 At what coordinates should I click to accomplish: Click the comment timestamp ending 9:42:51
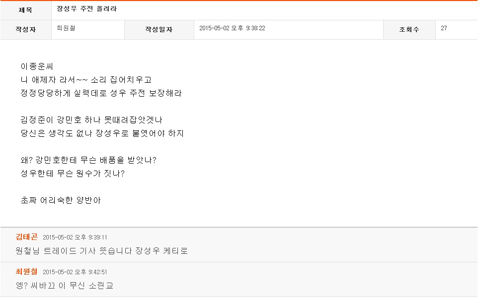point(75,272)
